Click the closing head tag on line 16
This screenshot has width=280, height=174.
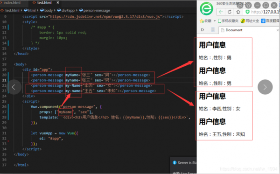click(x=21, y=54)
